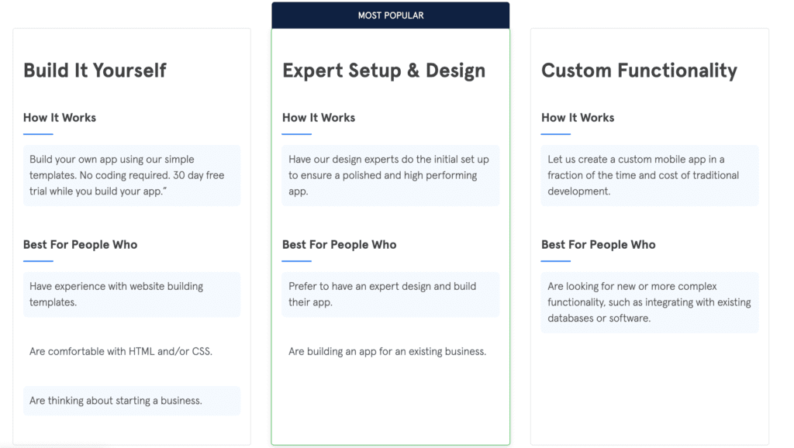Select the Custom Functionality heading
794x448 pixels.
pos(639,71)
